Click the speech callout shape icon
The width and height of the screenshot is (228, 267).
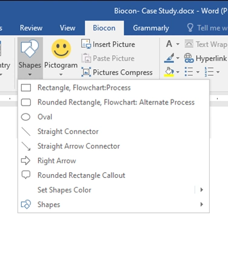(26, 175)
